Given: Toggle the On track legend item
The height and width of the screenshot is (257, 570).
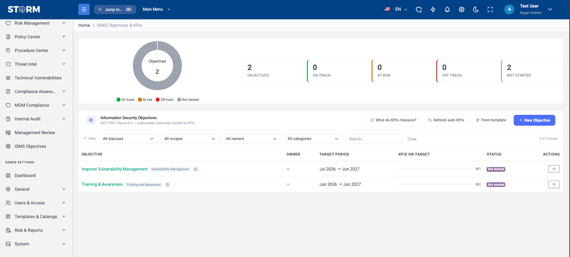Looking at the screenshot, I should [x=125, y=100].
